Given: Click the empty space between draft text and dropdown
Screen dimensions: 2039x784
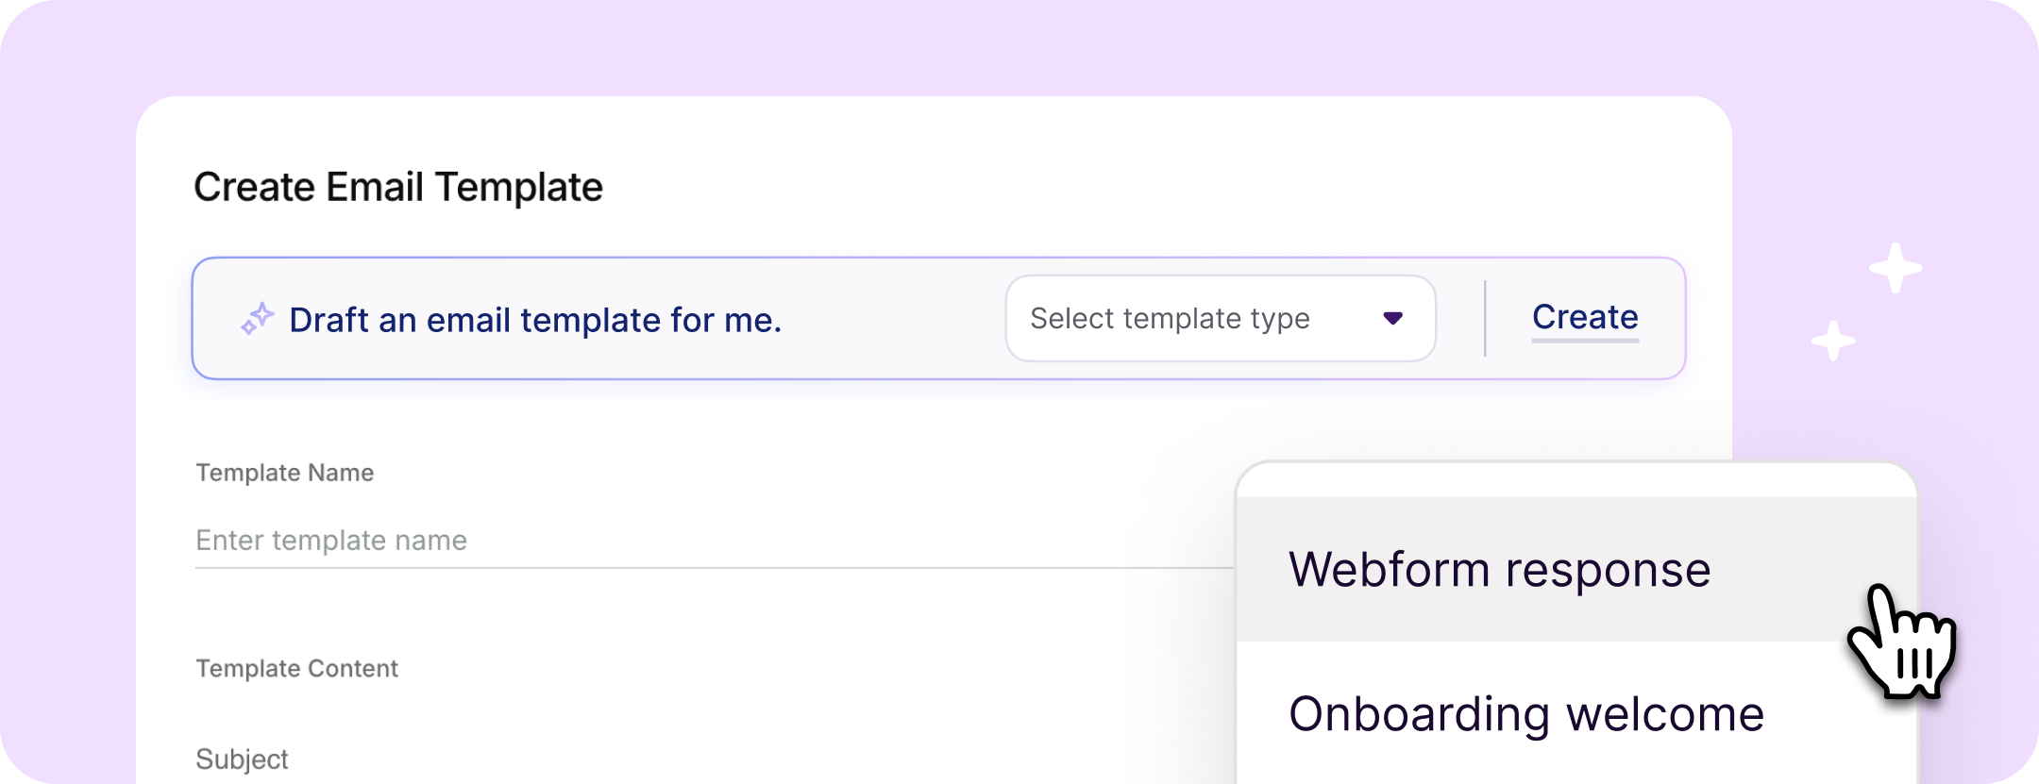Looking at the screenshot, I should click(x=892, y=319).
